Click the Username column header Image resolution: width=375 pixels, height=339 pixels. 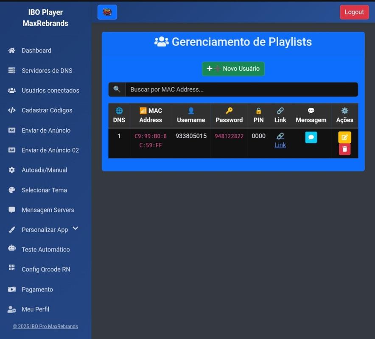pos(191,115)
